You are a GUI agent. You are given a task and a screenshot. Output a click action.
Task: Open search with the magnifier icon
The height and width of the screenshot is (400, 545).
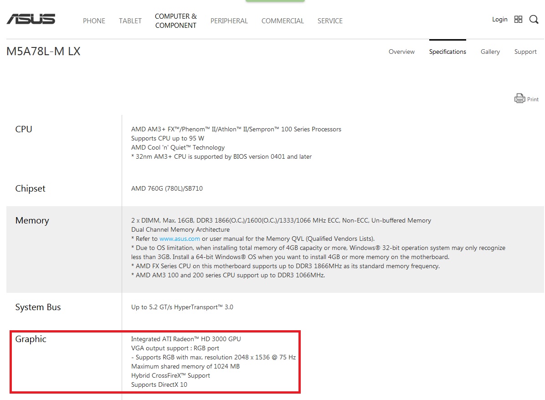[534, 20]
